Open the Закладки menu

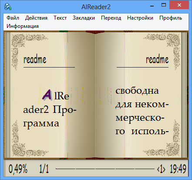(x=84, y=18)
